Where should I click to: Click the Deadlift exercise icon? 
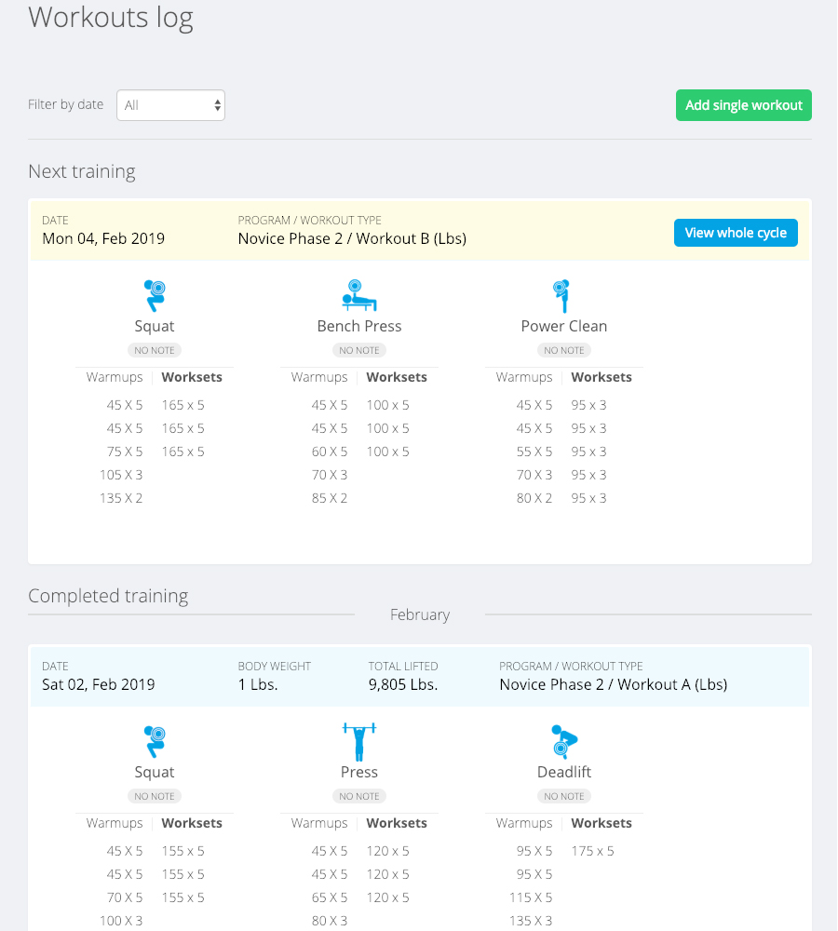(562, 742)
